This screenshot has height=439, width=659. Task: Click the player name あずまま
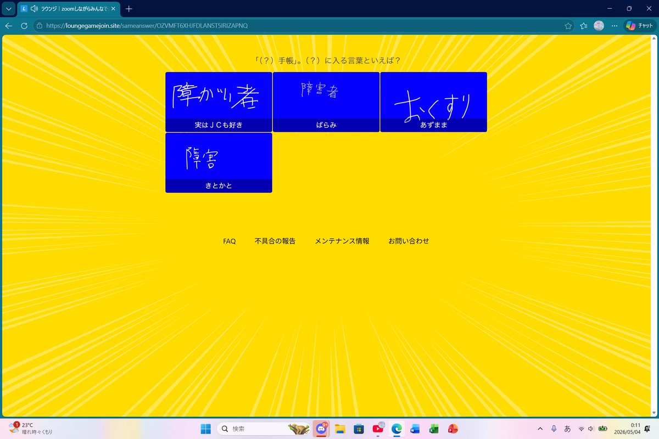434,125
